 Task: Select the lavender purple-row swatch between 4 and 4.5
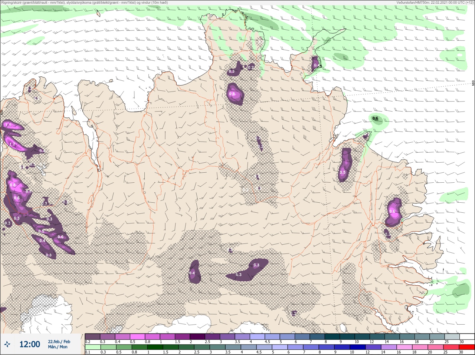(x=257, y=336)
